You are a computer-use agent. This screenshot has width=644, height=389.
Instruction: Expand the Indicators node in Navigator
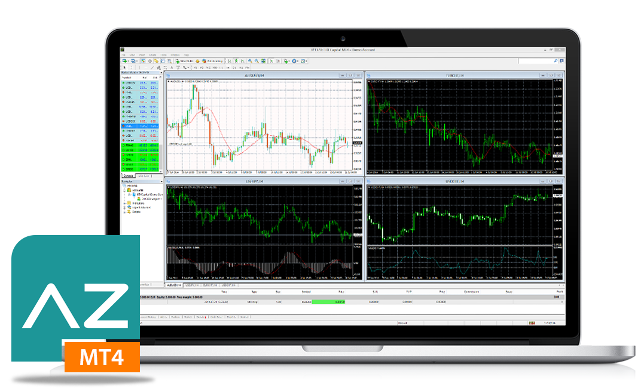(x=124, y=203)
